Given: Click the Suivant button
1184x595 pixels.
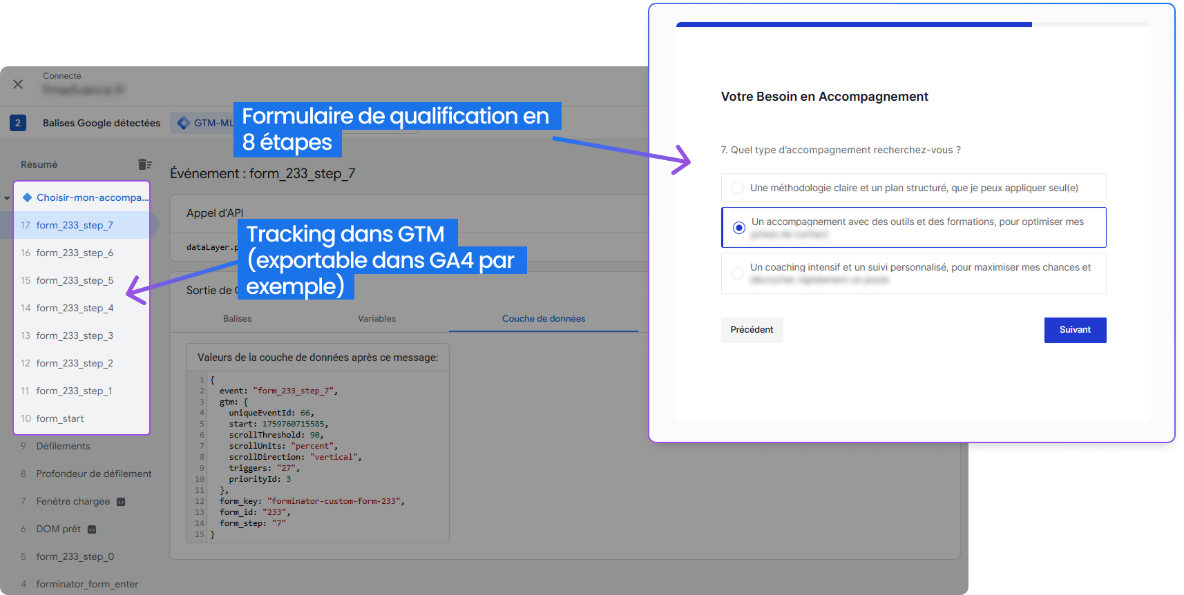Looking at the screenshot, I should pyautogui.click(x=1075, y=330).
